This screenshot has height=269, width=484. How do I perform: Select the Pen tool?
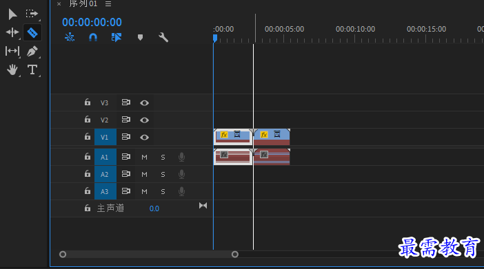pos(32,51)
